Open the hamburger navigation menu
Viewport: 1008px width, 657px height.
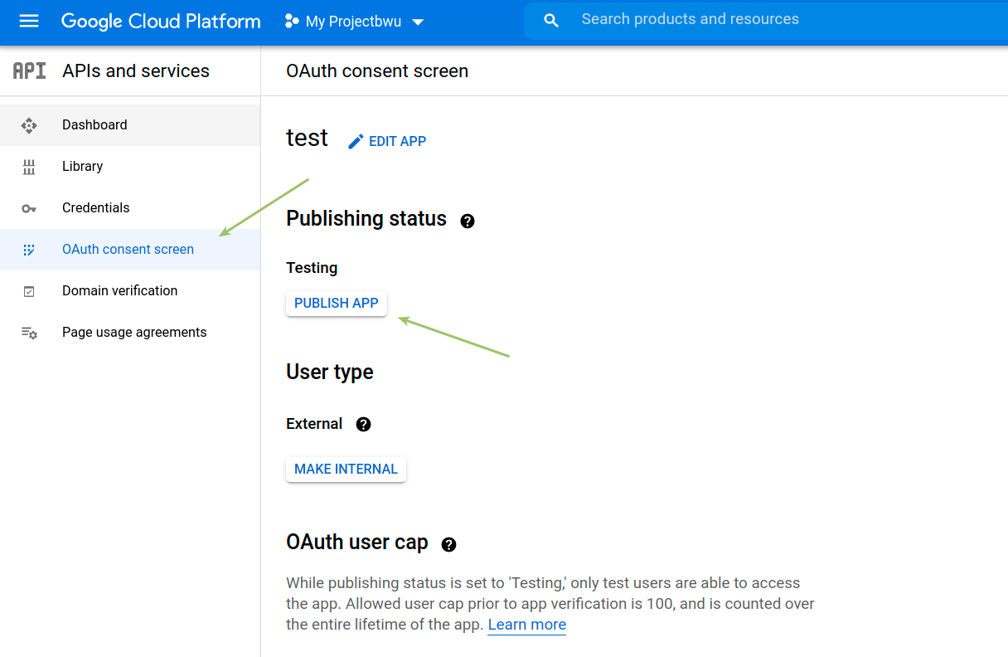29,22
